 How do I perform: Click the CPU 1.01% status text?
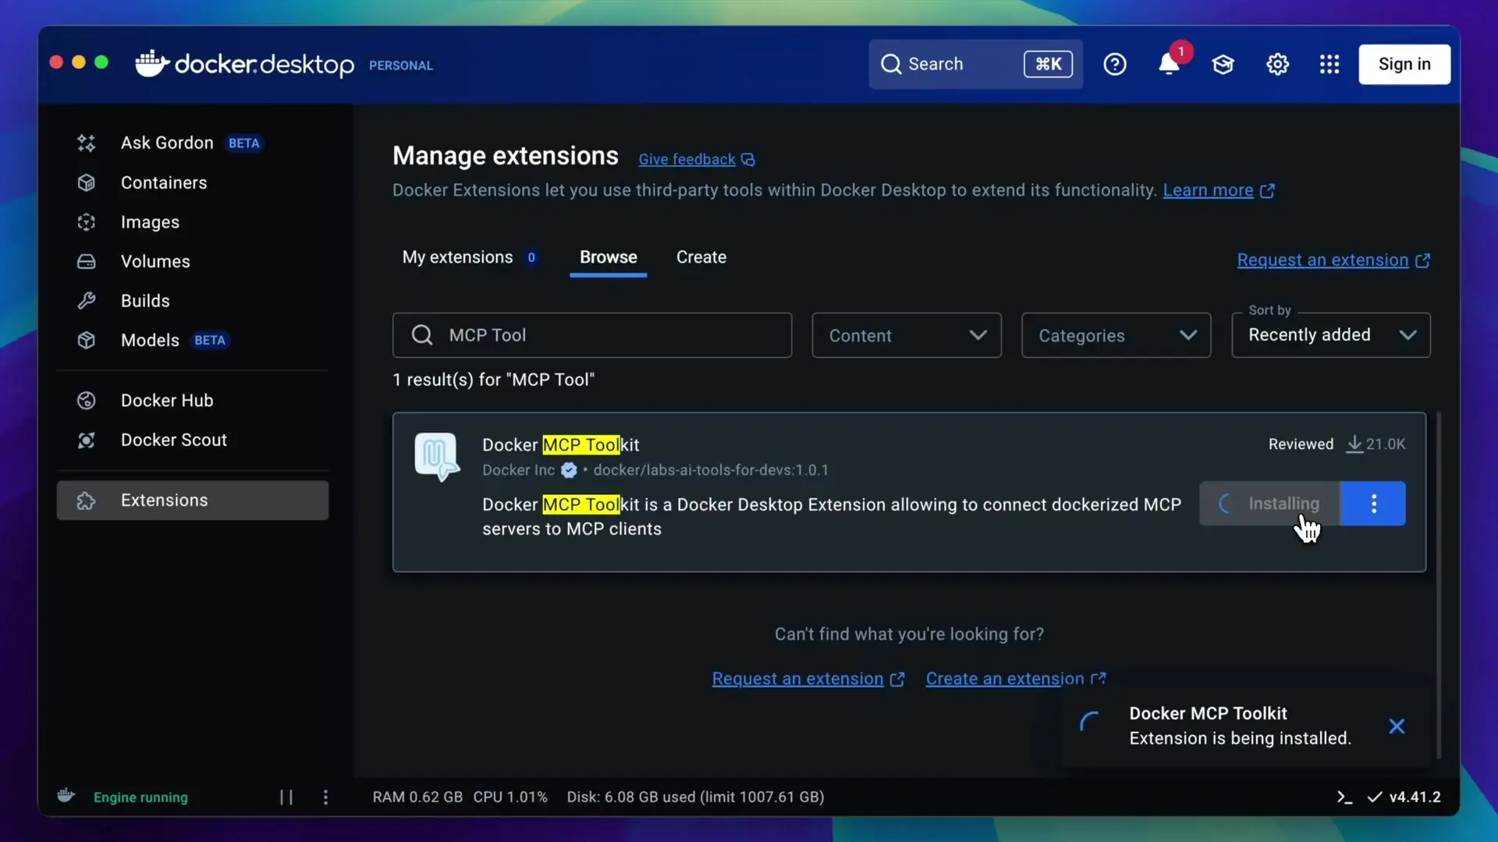510,797
